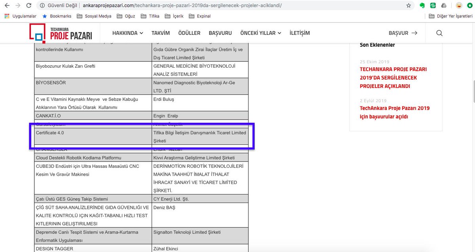
Task: Click the green Chrome update arrow icon
Action: coord(469,6)
